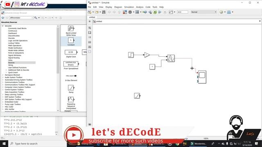Open Model Configuration Parameters gear icon
The image size is (262, 147).
pos(130,12)
